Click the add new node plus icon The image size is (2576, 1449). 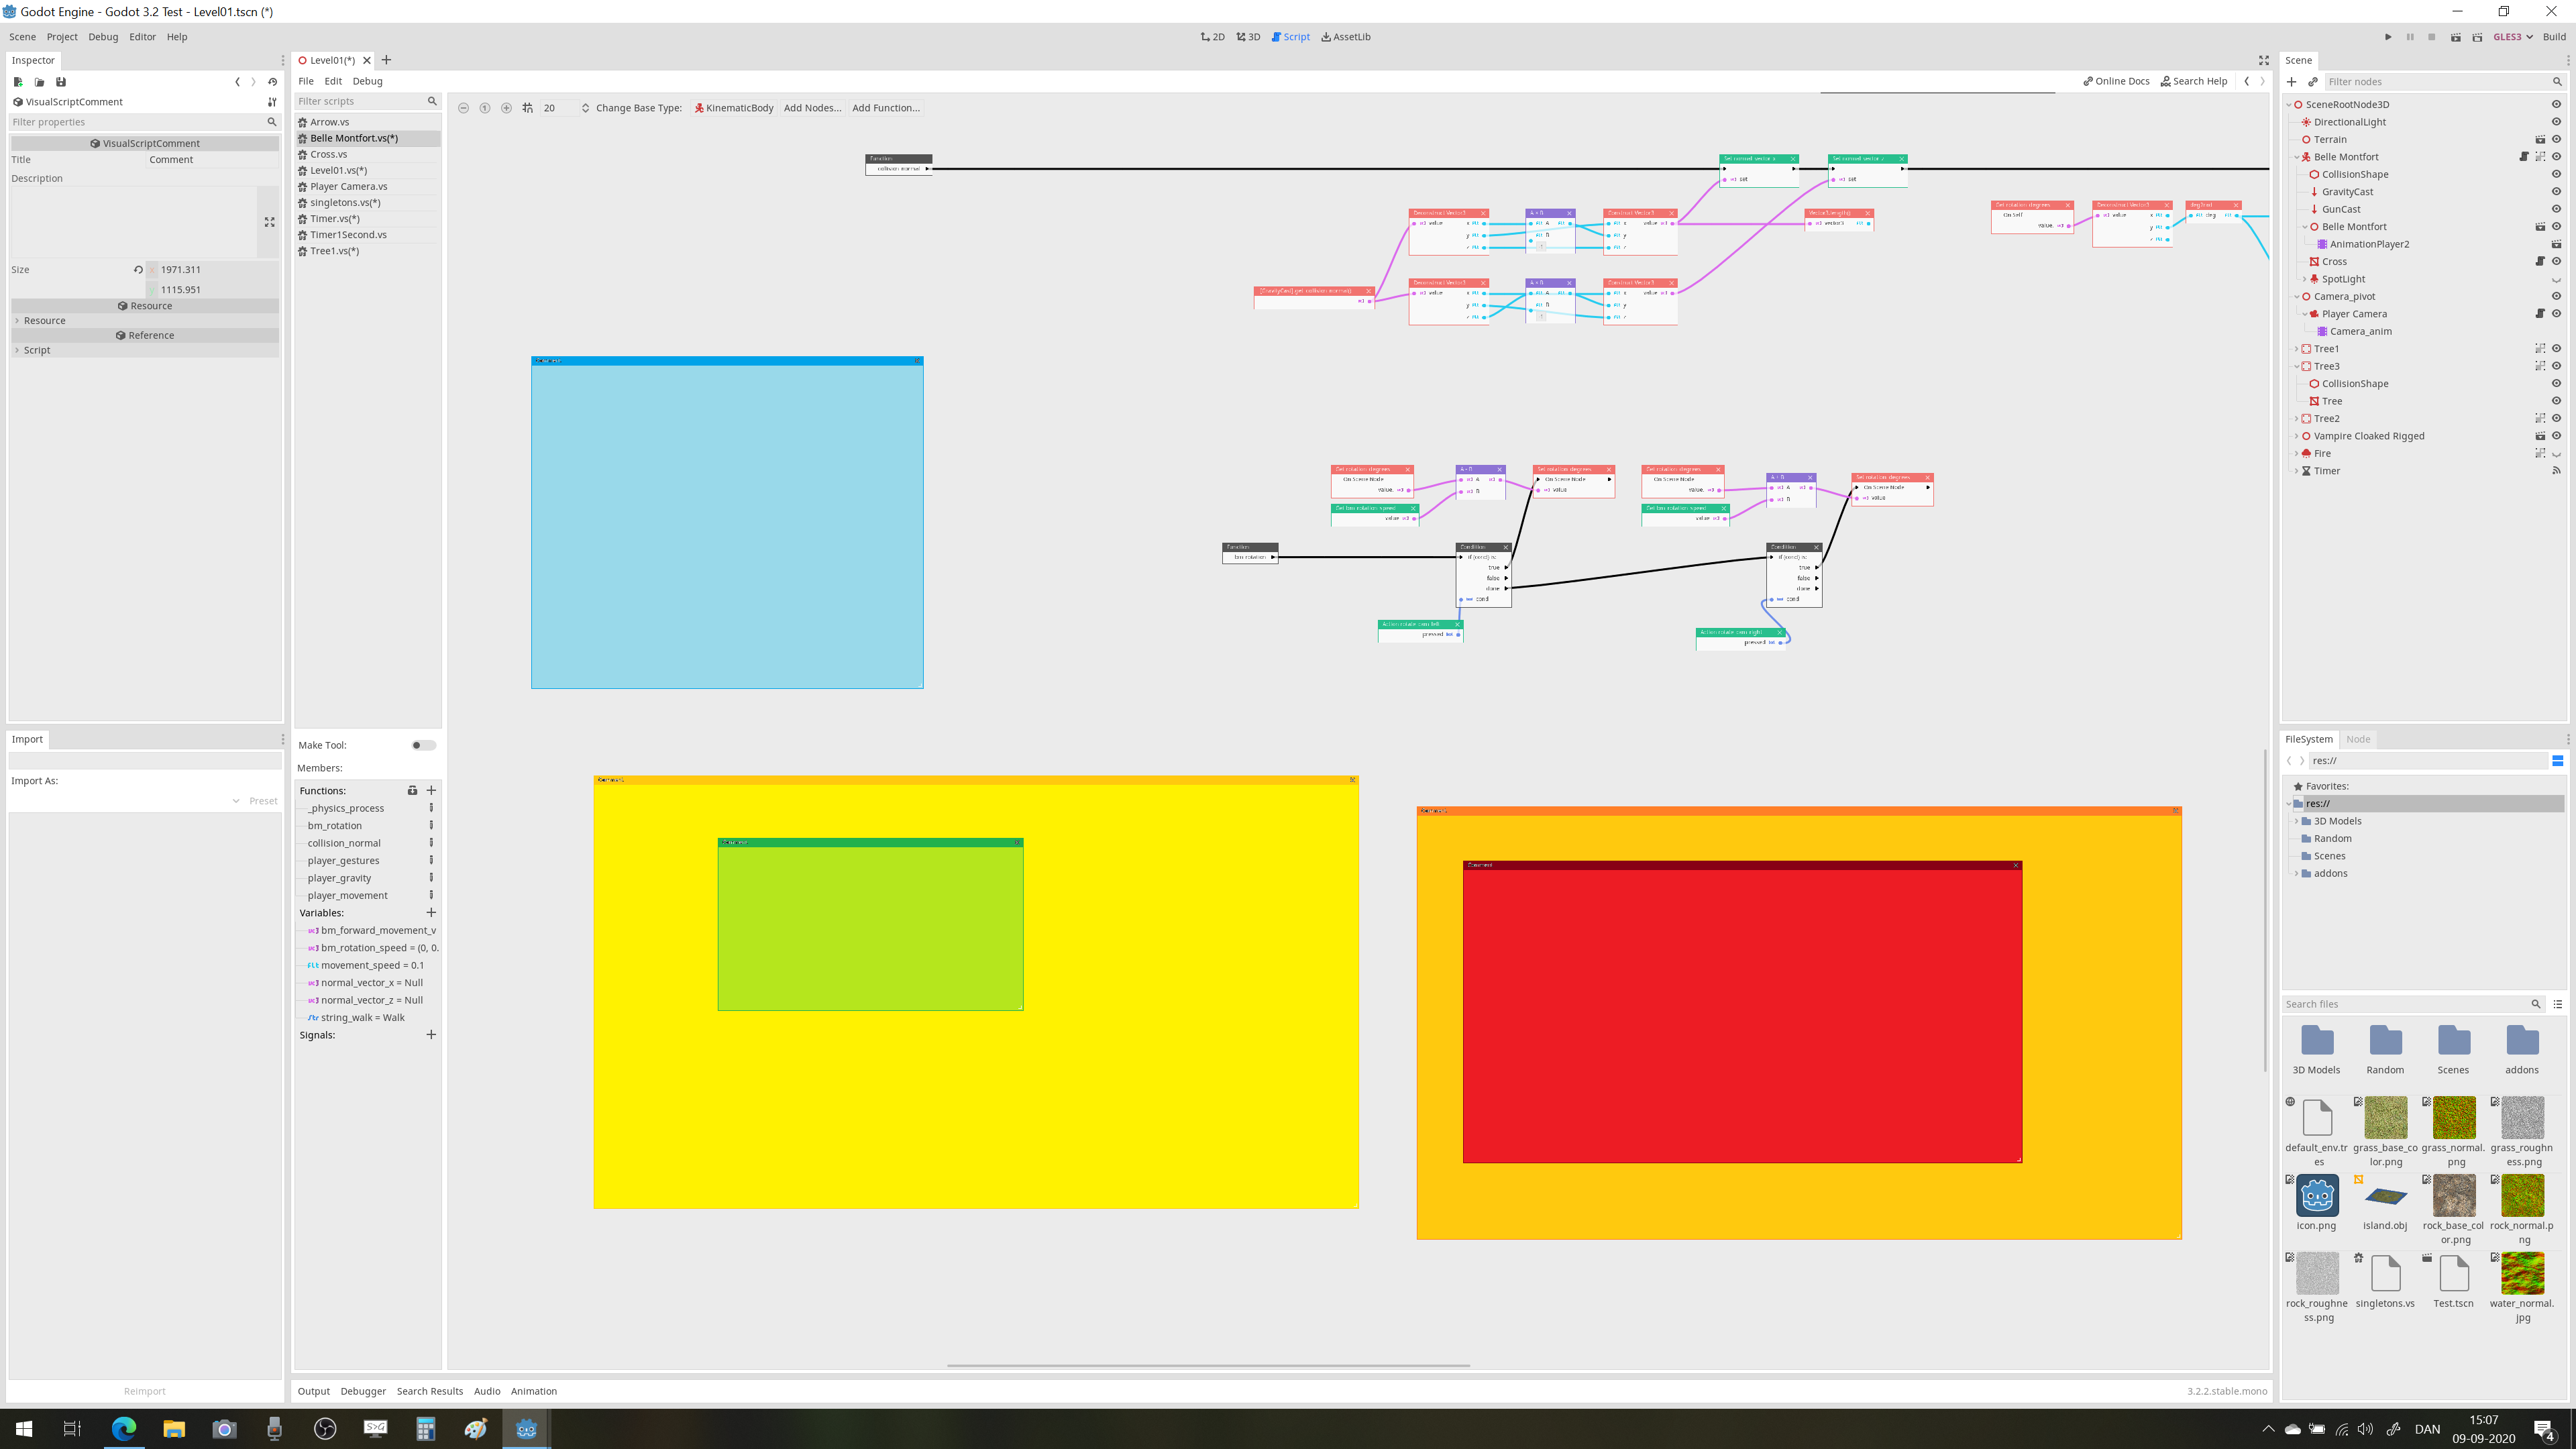(2292, 82)
